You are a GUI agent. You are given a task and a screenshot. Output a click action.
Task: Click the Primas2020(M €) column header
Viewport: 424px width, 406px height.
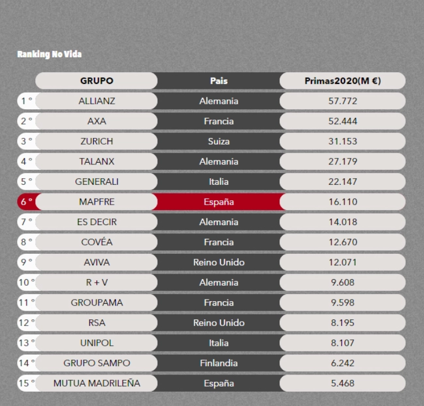342,81
